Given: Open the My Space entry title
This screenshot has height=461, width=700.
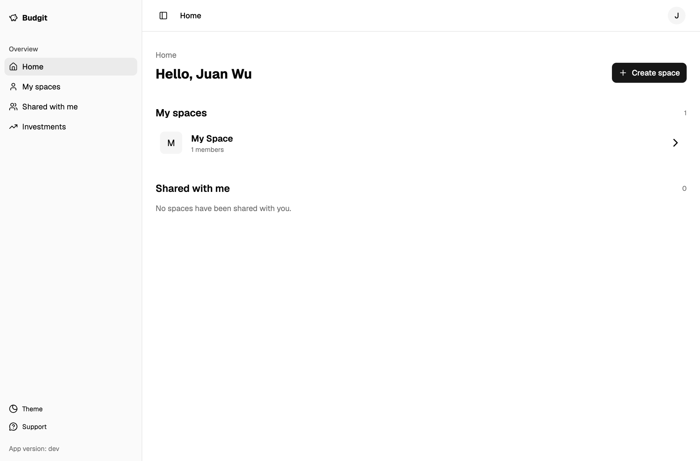Looking at the screenshot, I should [x=212, y=139].
